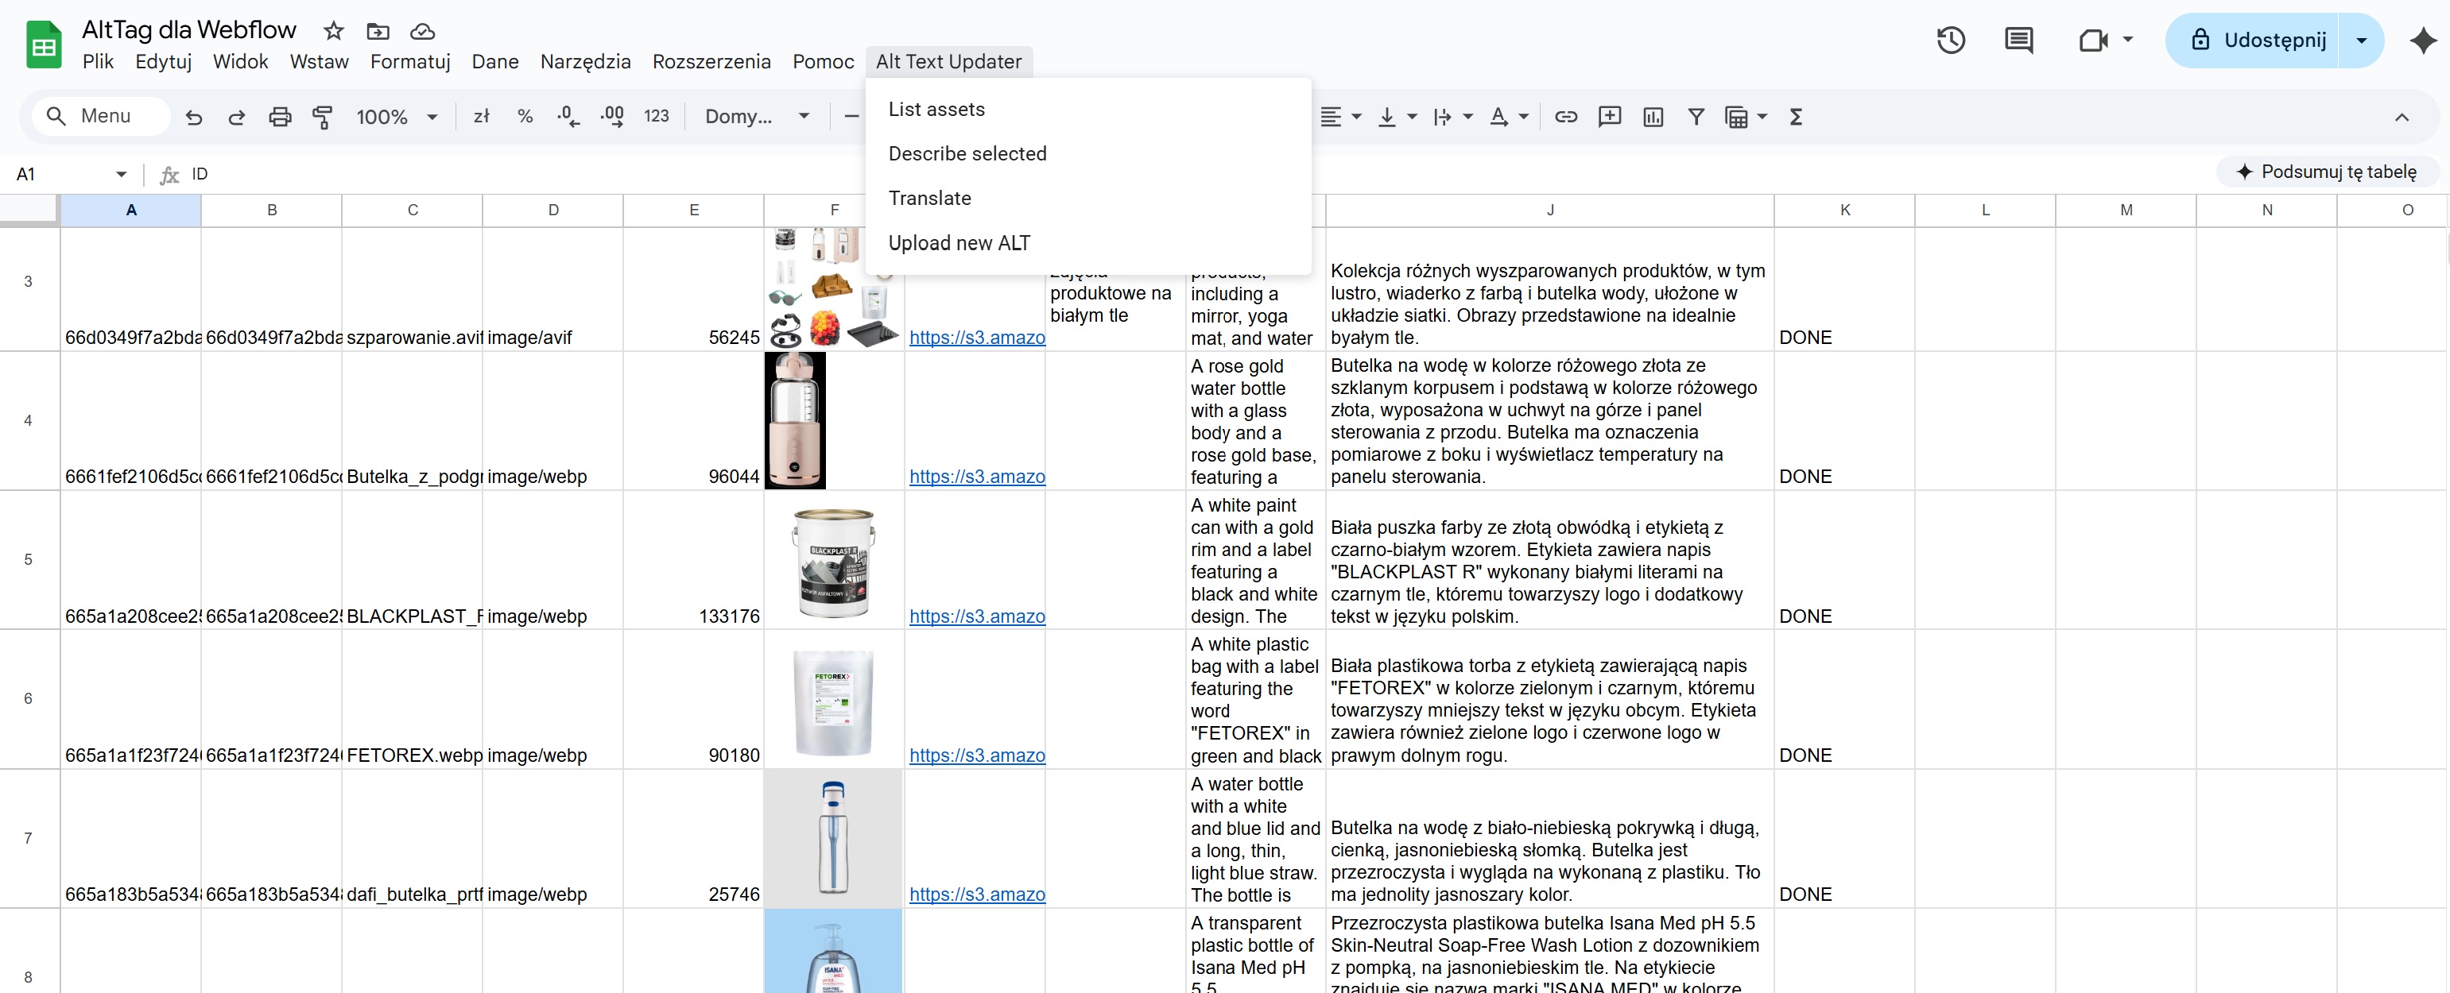Viewport: 2450px width, 993px height.
Task: Click the Podsumuj tę tabelę button
Action: (2326, 172)
